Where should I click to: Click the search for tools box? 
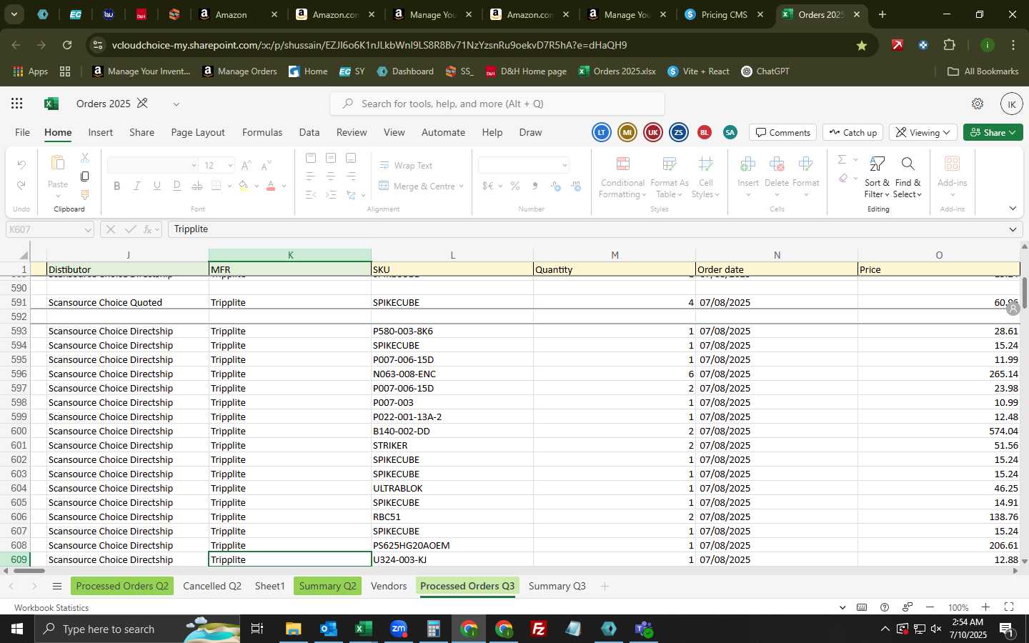(x=497, y=104)
